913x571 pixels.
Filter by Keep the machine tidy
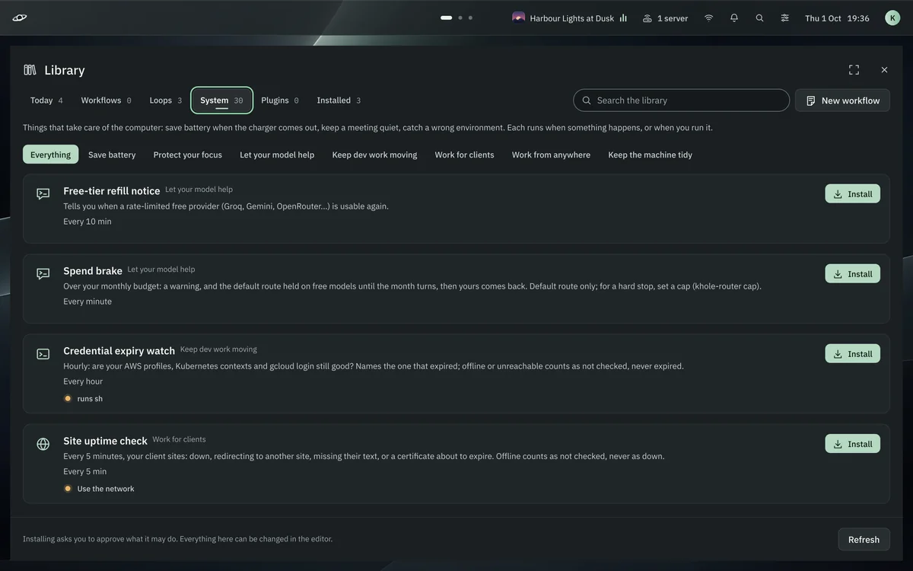(x=650, y=155)
